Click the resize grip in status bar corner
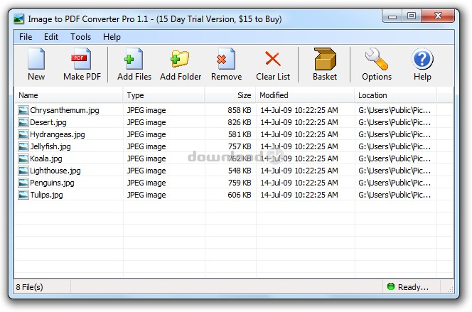The image size is (472, 312). coord(450,289)
